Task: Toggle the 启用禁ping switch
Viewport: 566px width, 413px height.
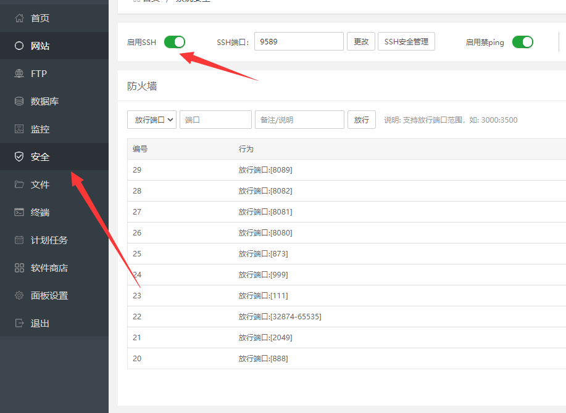Action: (523, 42)
